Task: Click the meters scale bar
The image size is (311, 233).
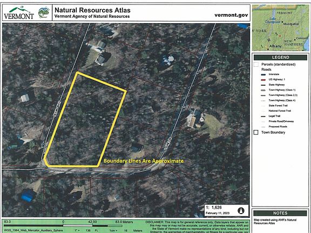Action: pos(63,225)
